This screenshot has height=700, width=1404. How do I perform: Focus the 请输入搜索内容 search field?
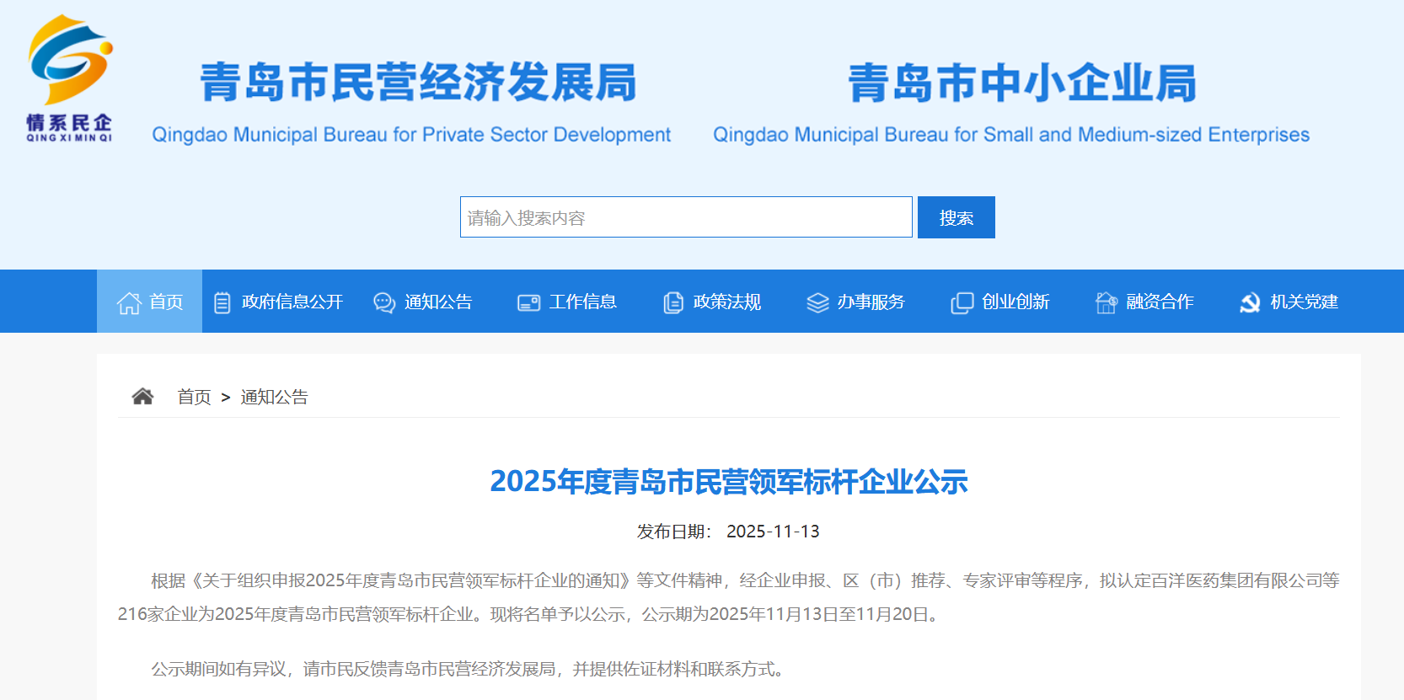pos(686,217)
